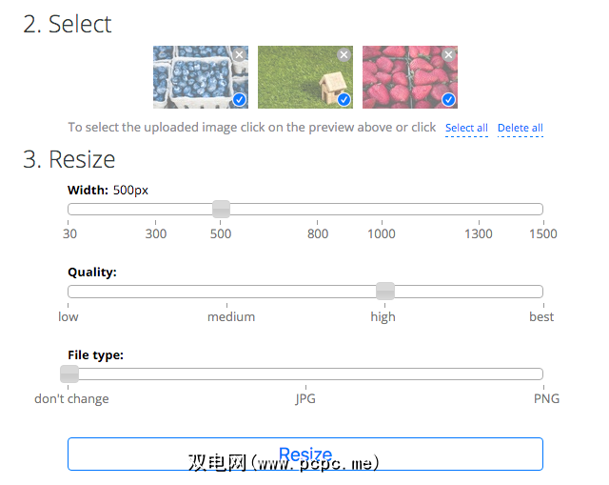
Task: Choose PNG on the File type slider
Action: pyautogui.click(x=541, y=374)
